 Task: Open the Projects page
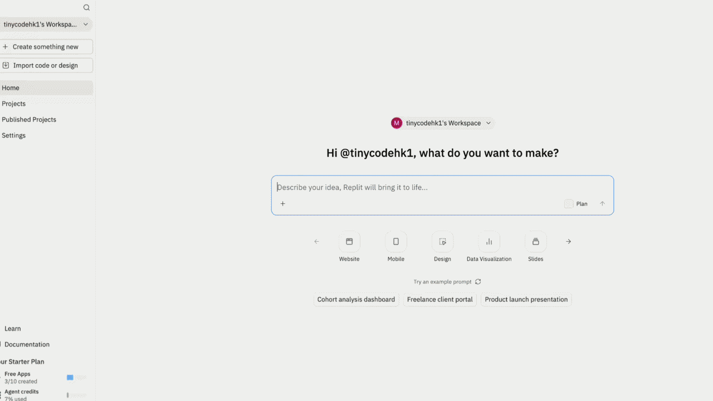(14, 104)
